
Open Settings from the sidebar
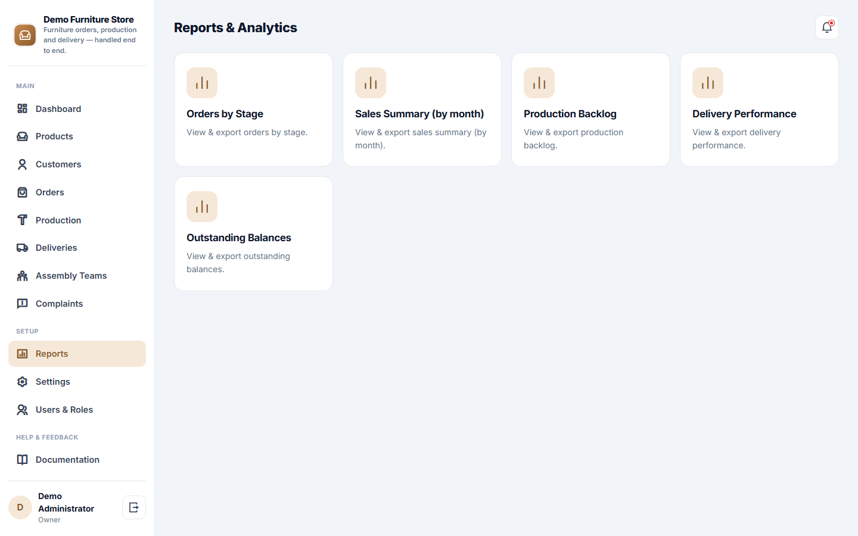coord(77,382)
